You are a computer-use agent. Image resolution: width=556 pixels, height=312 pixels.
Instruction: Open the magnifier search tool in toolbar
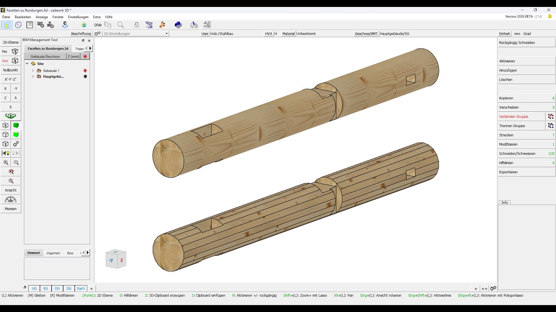point(121,25)
